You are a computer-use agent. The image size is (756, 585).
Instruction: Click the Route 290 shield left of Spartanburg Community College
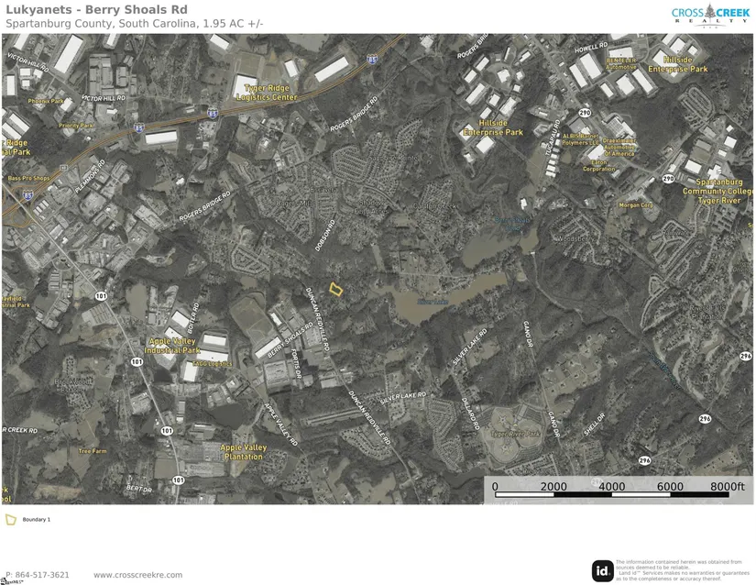click(x=668, y=179)
